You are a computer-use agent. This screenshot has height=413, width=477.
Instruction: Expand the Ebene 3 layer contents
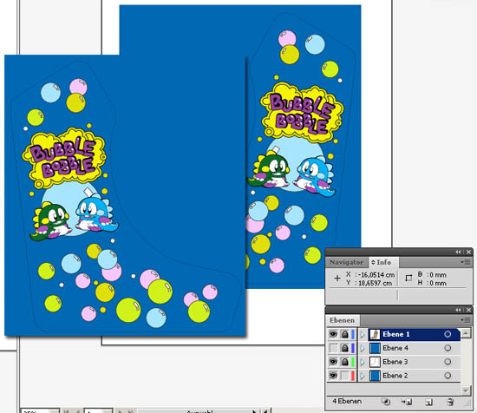(363, 362)
